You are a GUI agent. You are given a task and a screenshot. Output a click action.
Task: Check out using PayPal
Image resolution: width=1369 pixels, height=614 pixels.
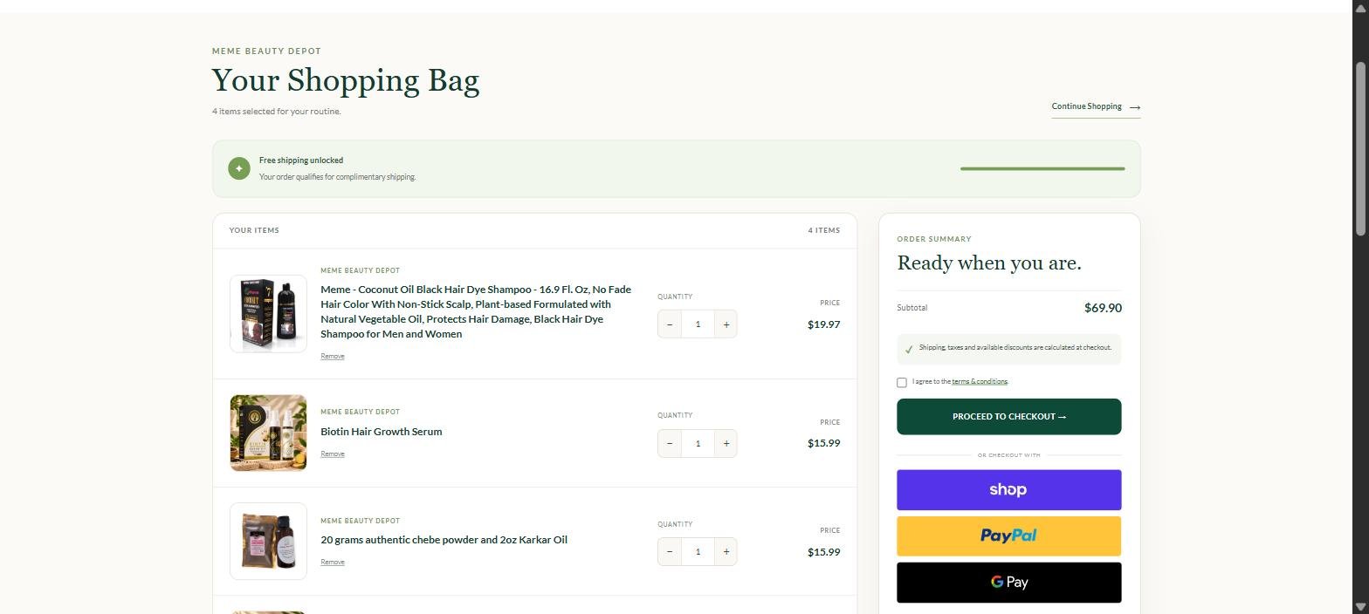pos(1008,536)
